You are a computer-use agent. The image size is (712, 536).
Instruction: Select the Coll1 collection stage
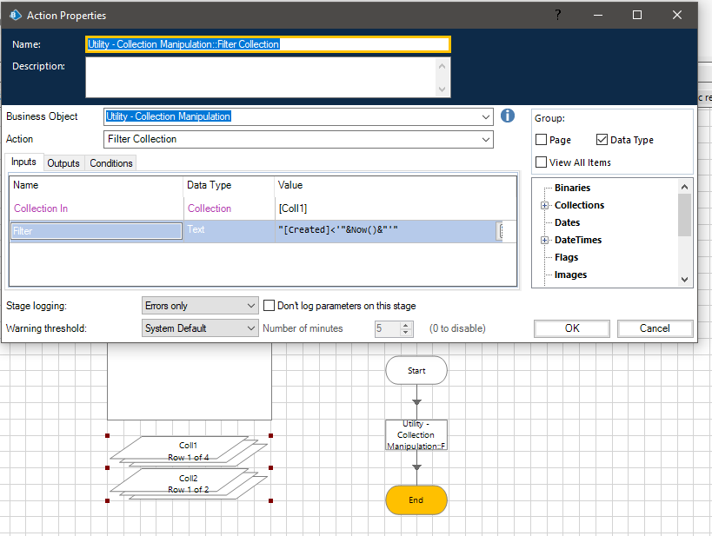[189, 450]
